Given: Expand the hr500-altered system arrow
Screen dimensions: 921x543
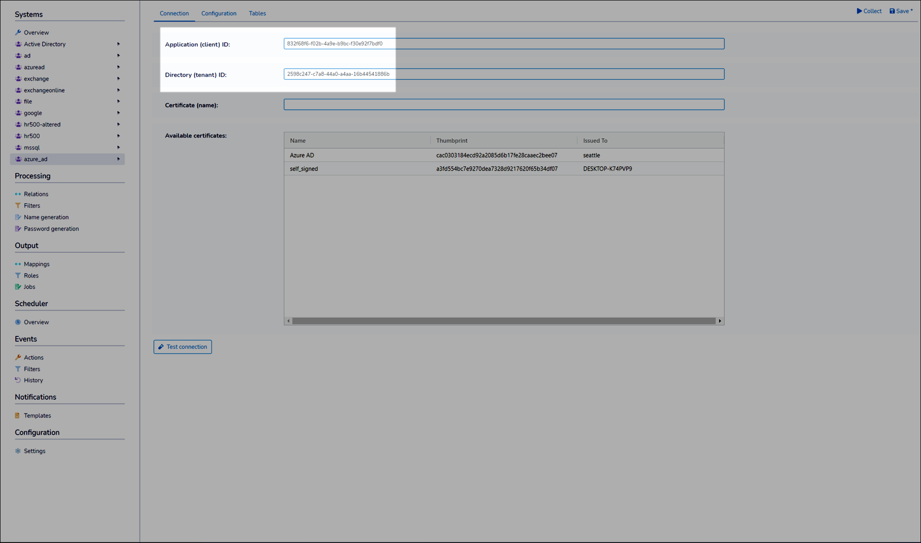Looking at the screenshot, I should pos(118,125).
